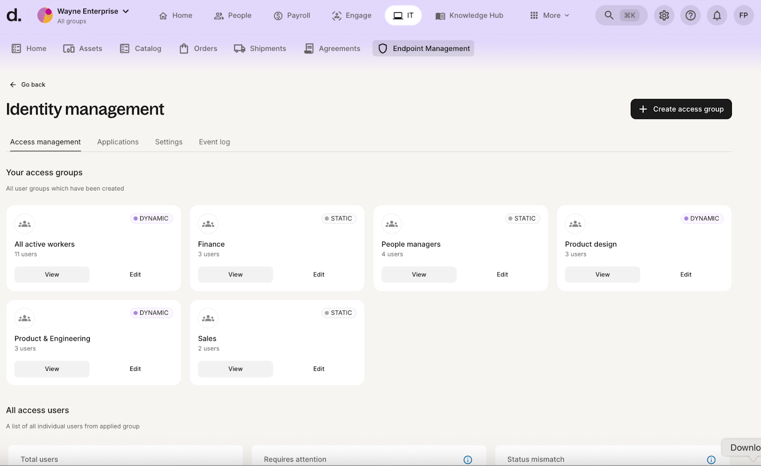
Task: Click the settings gear icon in header
Action: coord(664,15)
